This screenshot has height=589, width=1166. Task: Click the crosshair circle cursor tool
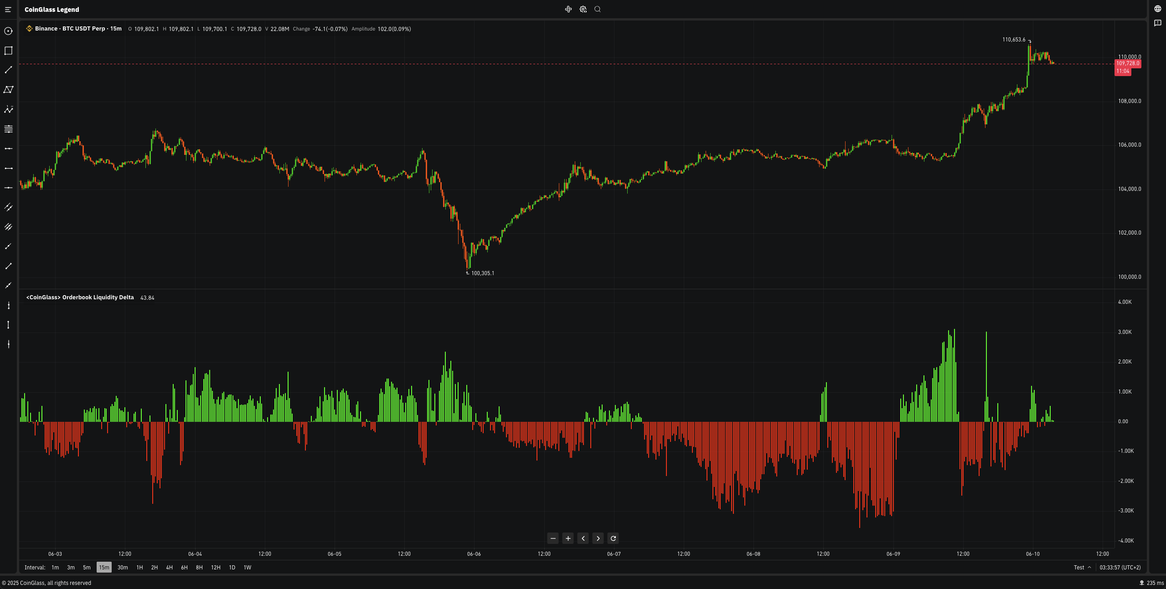point(8,31)
